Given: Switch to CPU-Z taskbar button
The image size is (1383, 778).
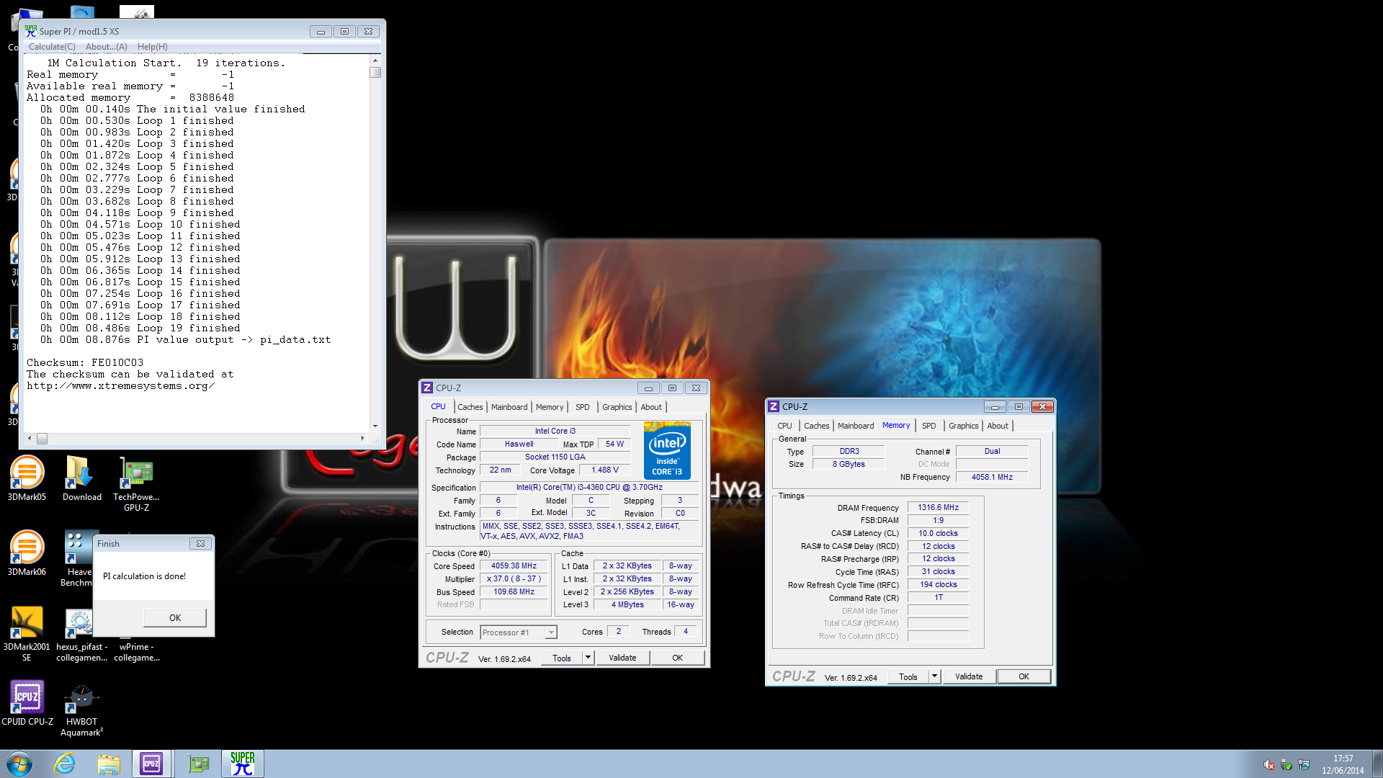Looking at the screenshot, I should (152, 764).
